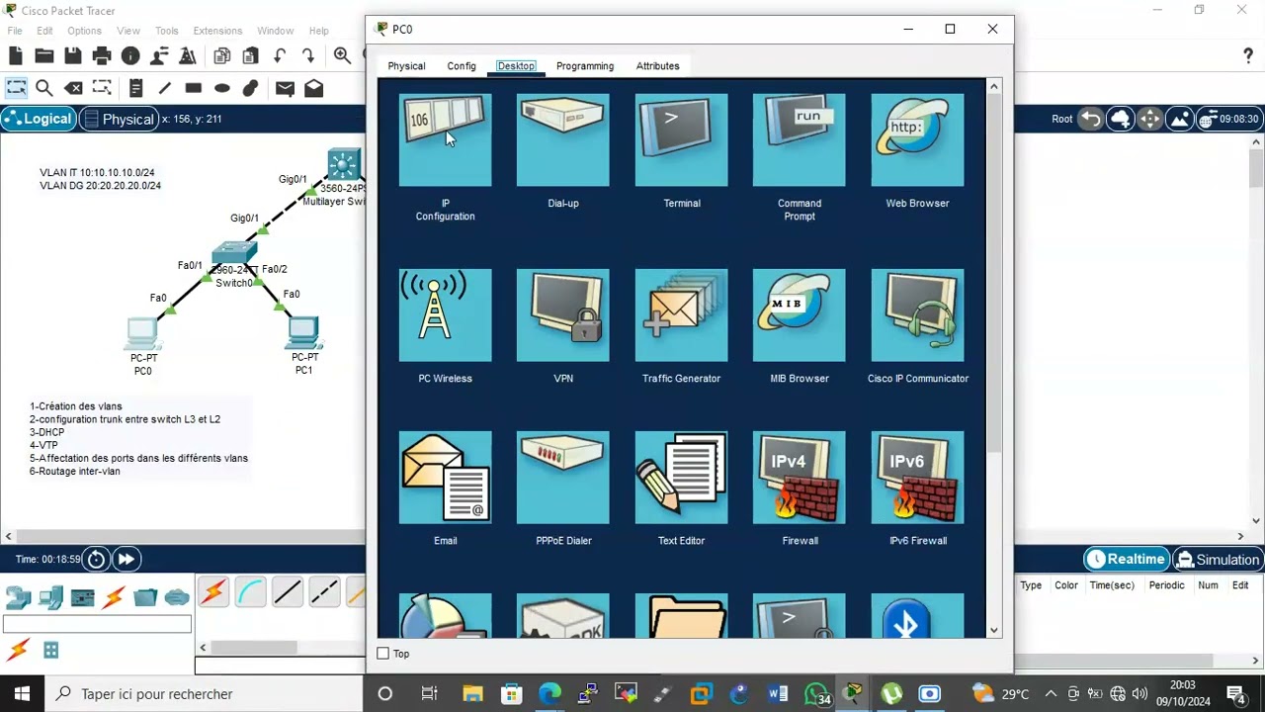Open the Text Editor app
The width and height of the screenshot is (1265, 712).
(x=681, y=478)
